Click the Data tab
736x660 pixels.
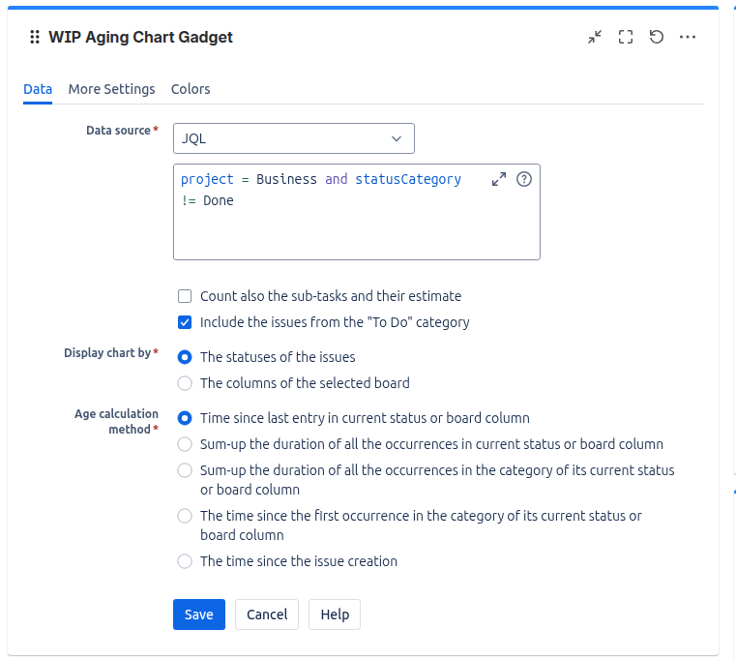[x=38, y=89]
